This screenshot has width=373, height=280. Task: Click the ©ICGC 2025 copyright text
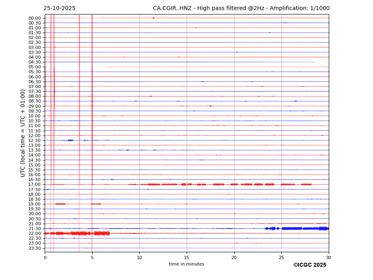click(309, 265)
